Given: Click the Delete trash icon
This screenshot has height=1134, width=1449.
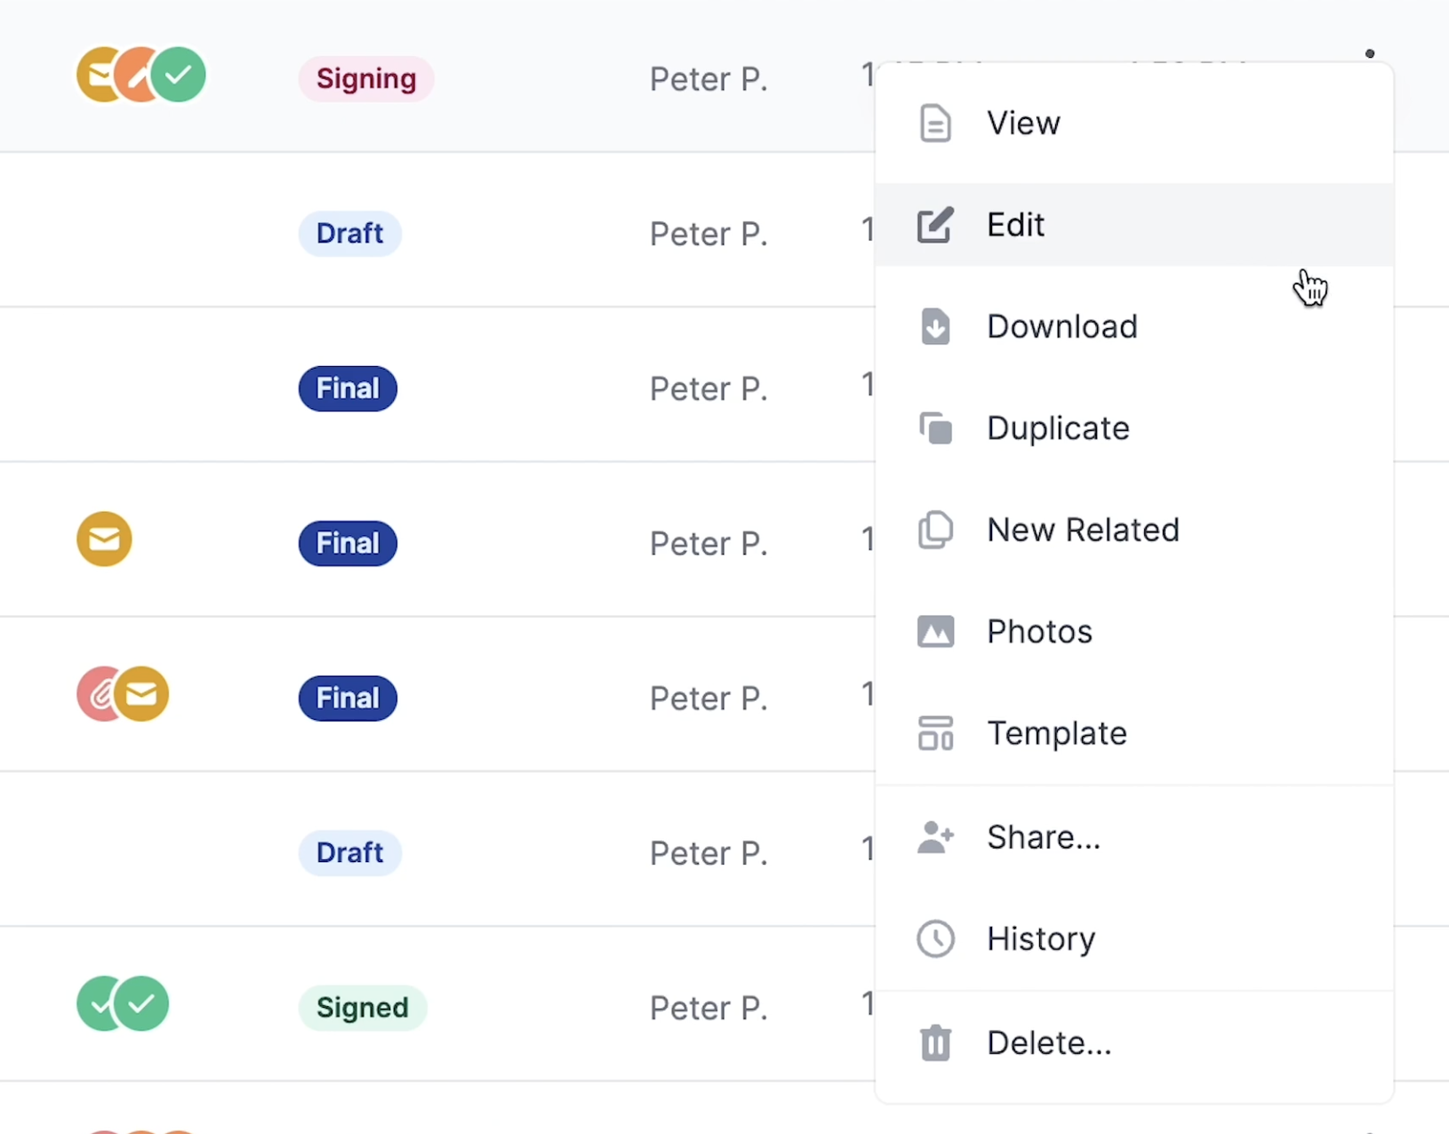Looking at the screenshot, I should tap(935, 1042).
